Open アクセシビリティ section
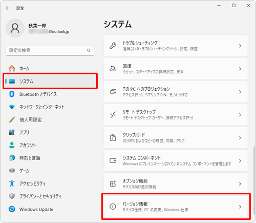This screenshot has width=256, height=223. tap(33, 184)
